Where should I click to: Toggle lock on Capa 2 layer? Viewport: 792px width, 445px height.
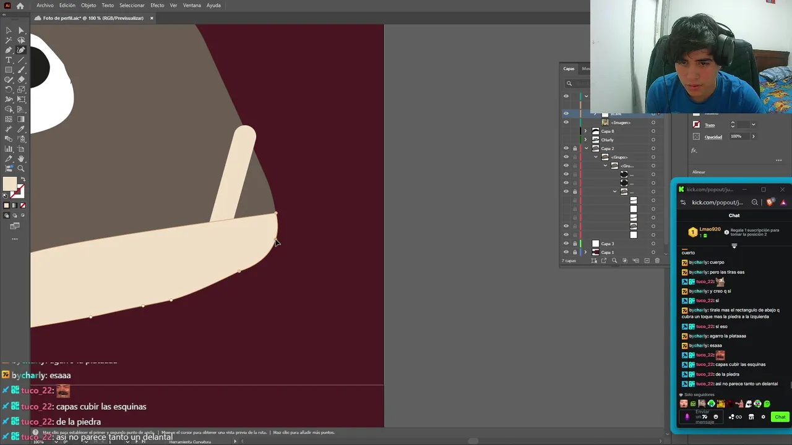(x=575, y=148)
